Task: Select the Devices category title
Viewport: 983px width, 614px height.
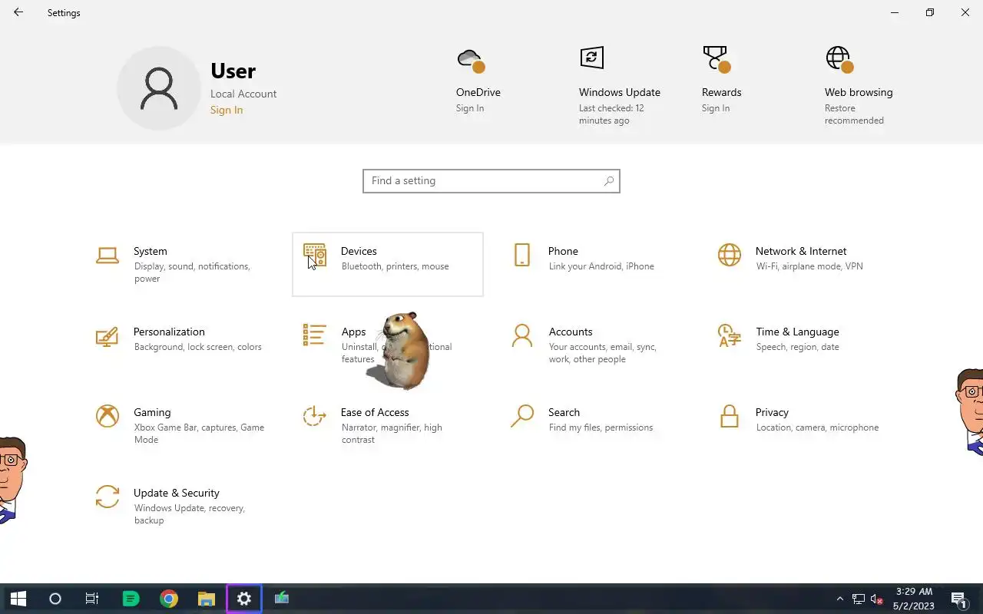Action: point(359,251)
